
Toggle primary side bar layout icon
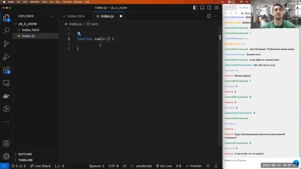(195, 8)
